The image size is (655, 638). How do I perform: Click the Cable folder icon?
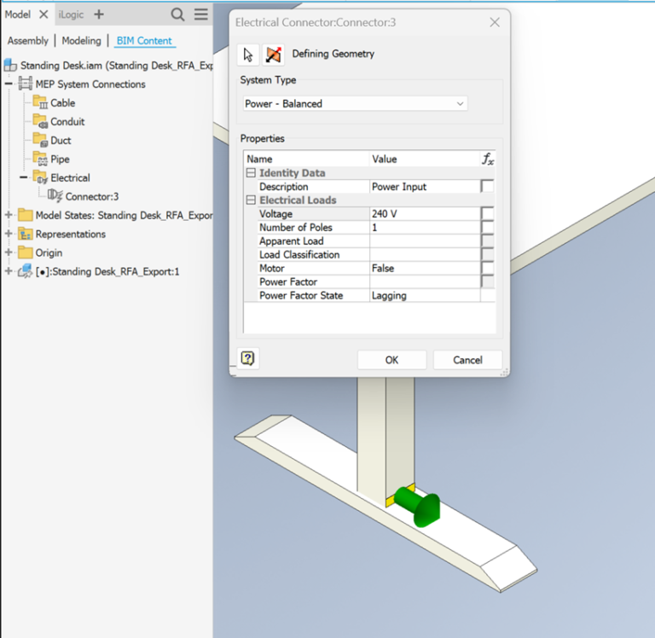coord(41,102)
